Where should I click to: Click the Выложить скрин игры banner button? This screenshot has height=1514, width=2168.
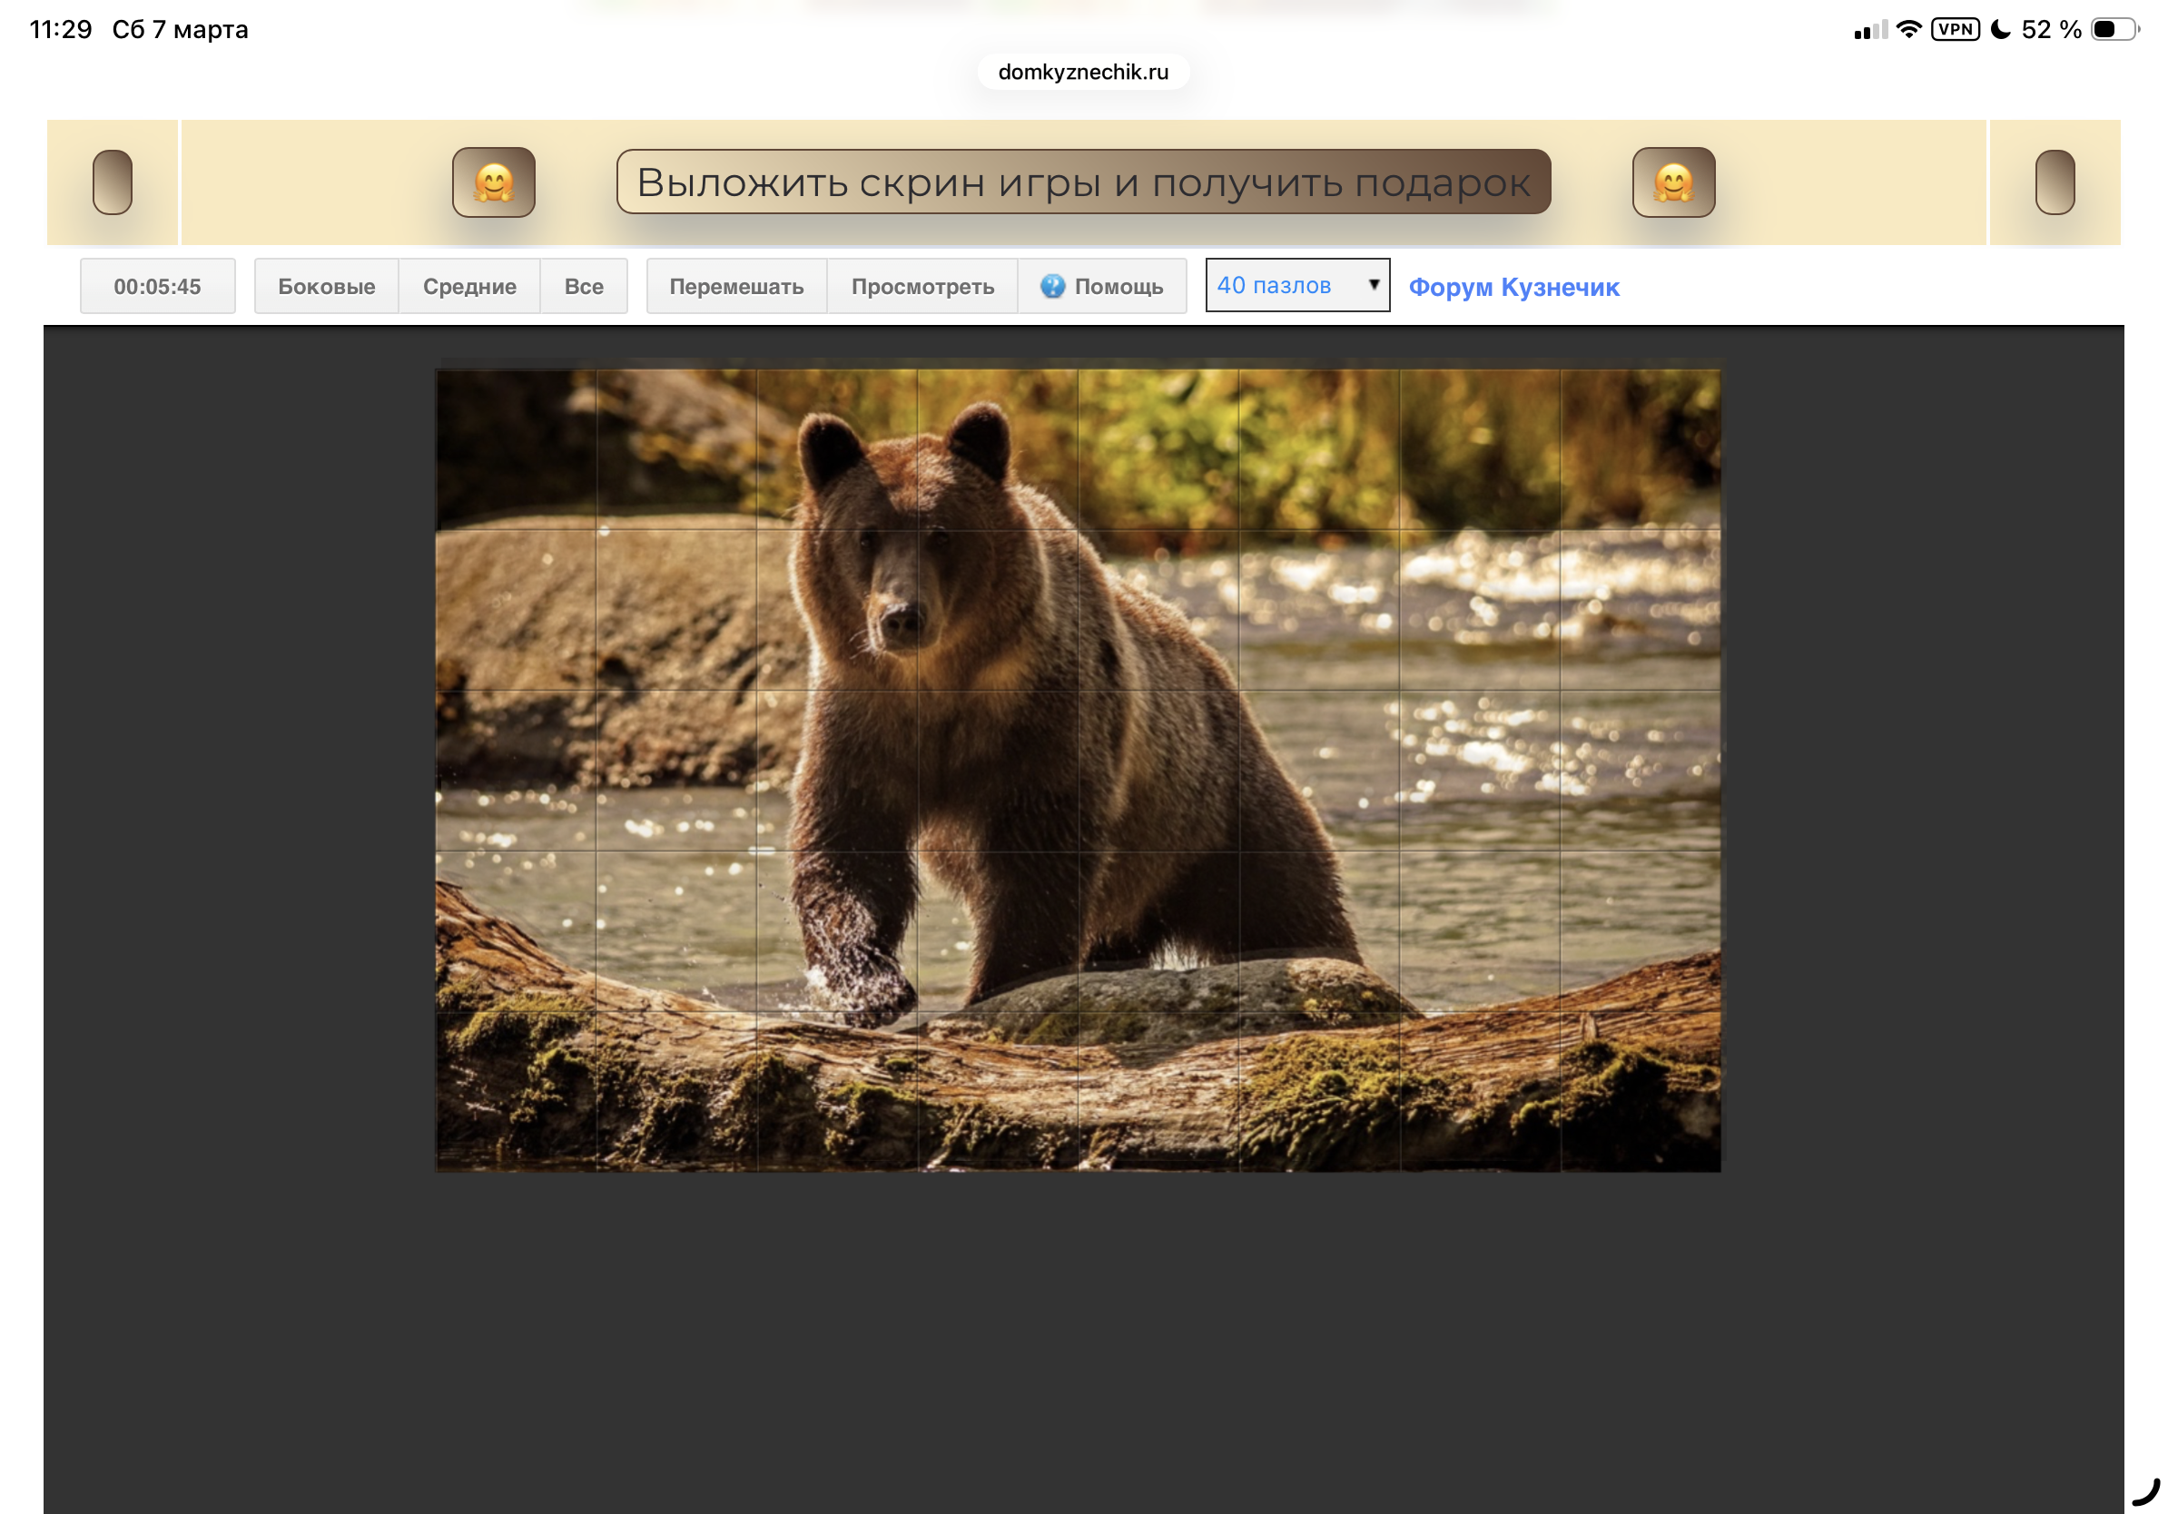click(x=1082, y=182)
